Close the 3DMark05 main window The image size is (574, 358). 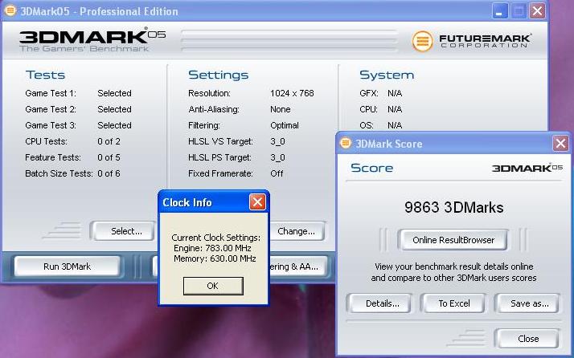click(x=537, y=11)
